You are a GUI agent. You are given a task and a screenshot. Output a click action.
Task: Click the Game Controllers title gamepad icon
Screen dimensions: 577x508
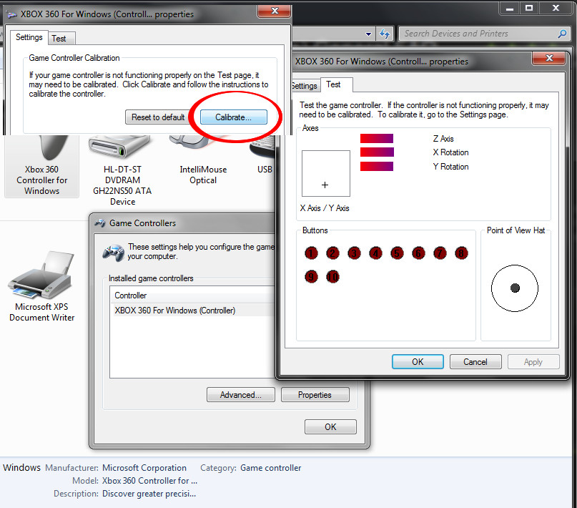99,223
